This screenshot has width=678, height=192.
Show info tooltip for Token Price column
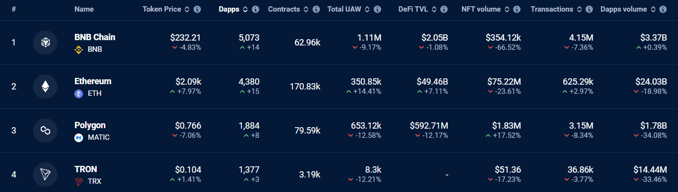pos(197,9)
